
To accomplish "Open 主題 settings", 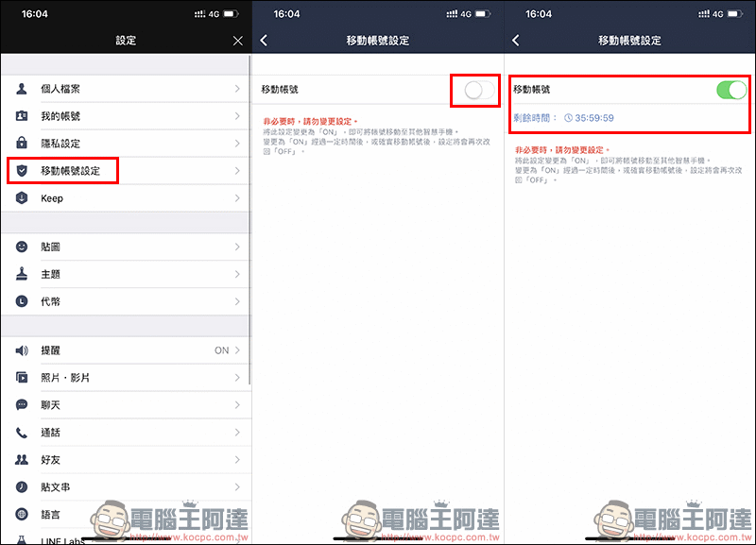I will pyautogui.click(x=126, y=274).
